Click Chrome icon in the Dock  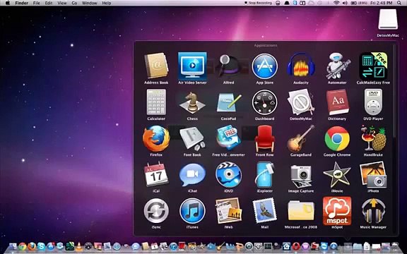(x=23, y=246)
